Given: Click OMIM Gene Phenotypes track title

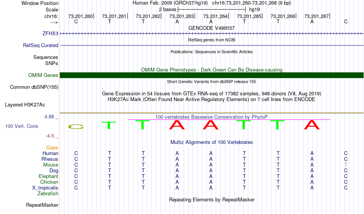Looking at the screenshot, I should click(212, 70).
